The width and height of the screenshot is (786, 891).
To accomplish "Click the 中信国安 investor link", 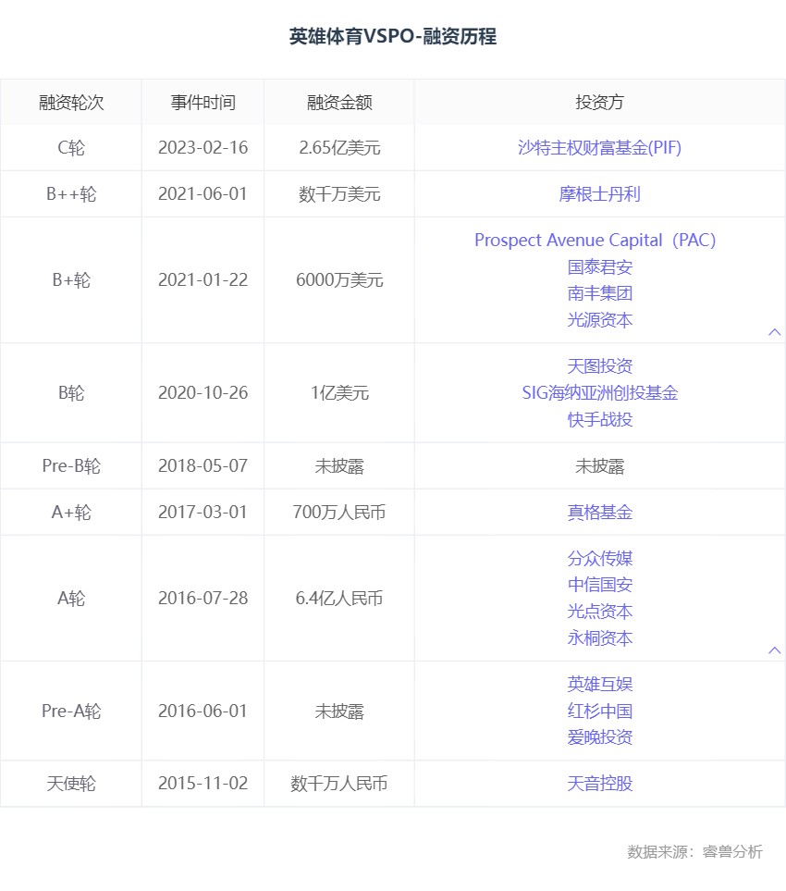I will click(x=600, y=586).
